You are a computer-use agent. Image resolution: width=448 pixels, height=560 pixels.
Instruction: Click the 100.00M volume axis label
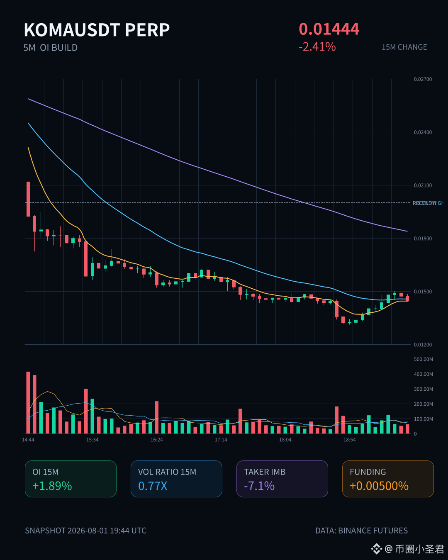coord(424,419)
